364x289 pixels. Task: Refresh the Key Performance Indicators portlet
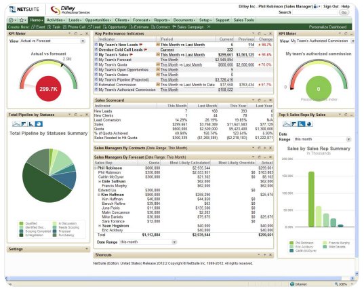(x=260, y=34)
